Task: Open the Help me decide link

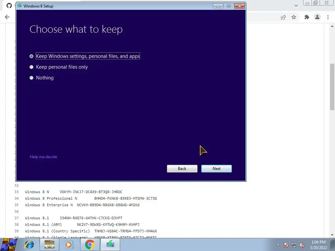Action: click(44, 157)
